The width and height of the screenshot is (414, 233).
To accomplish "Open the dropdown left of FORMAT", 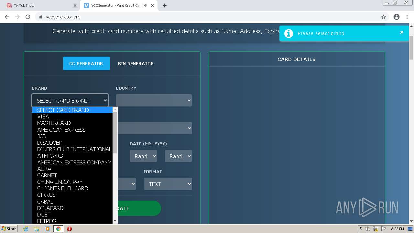I will point(127,184).
